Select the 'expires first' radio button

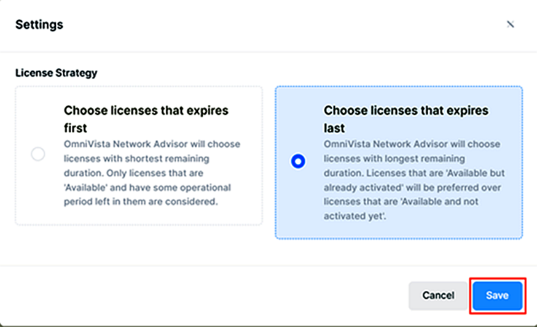pyautogui.click(x=38, y=154)
